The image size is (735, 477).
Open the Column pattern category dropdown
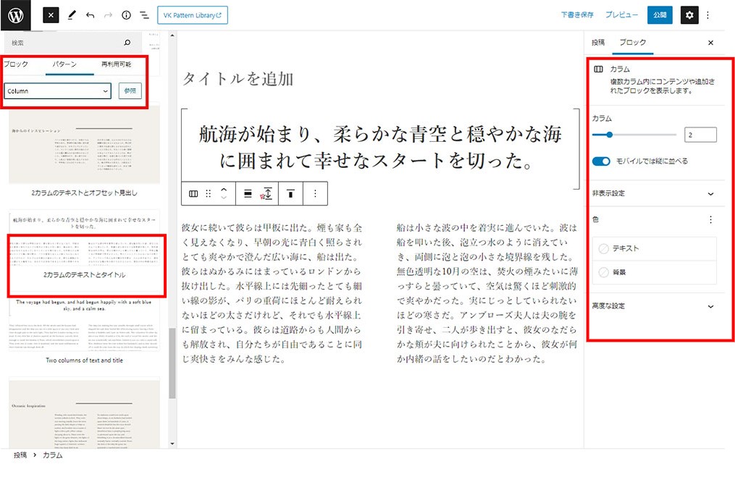[x=58, y=91]
